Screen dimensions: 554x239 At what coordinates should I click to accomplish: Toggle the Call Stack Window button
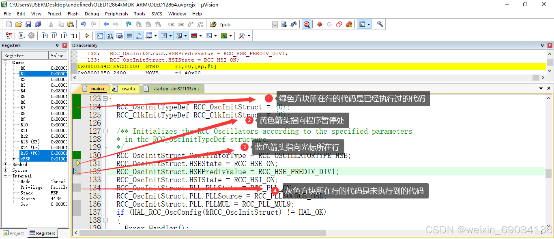pyautogui.click(x=139, y=36)
